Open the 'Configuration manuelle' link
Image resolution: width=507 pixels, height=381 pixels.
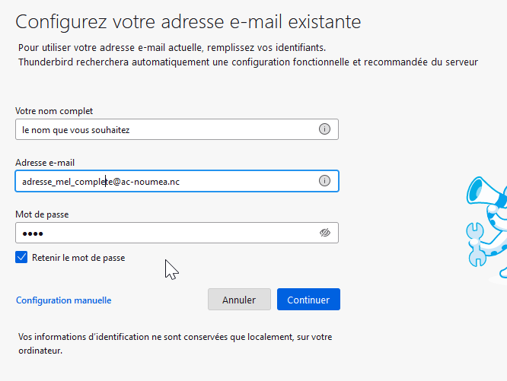[x=63, y=300]
